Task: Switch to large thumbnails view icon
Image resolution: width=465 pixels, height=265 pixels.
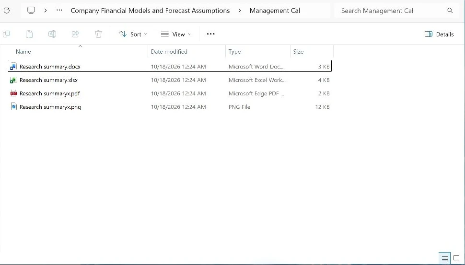Action: 456,258
